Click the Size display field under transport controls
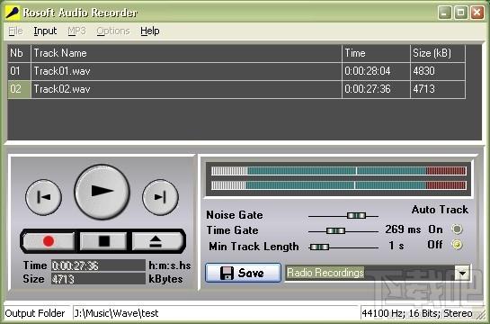The height and width of the screenshot is (324, 490). pos(98,279)
